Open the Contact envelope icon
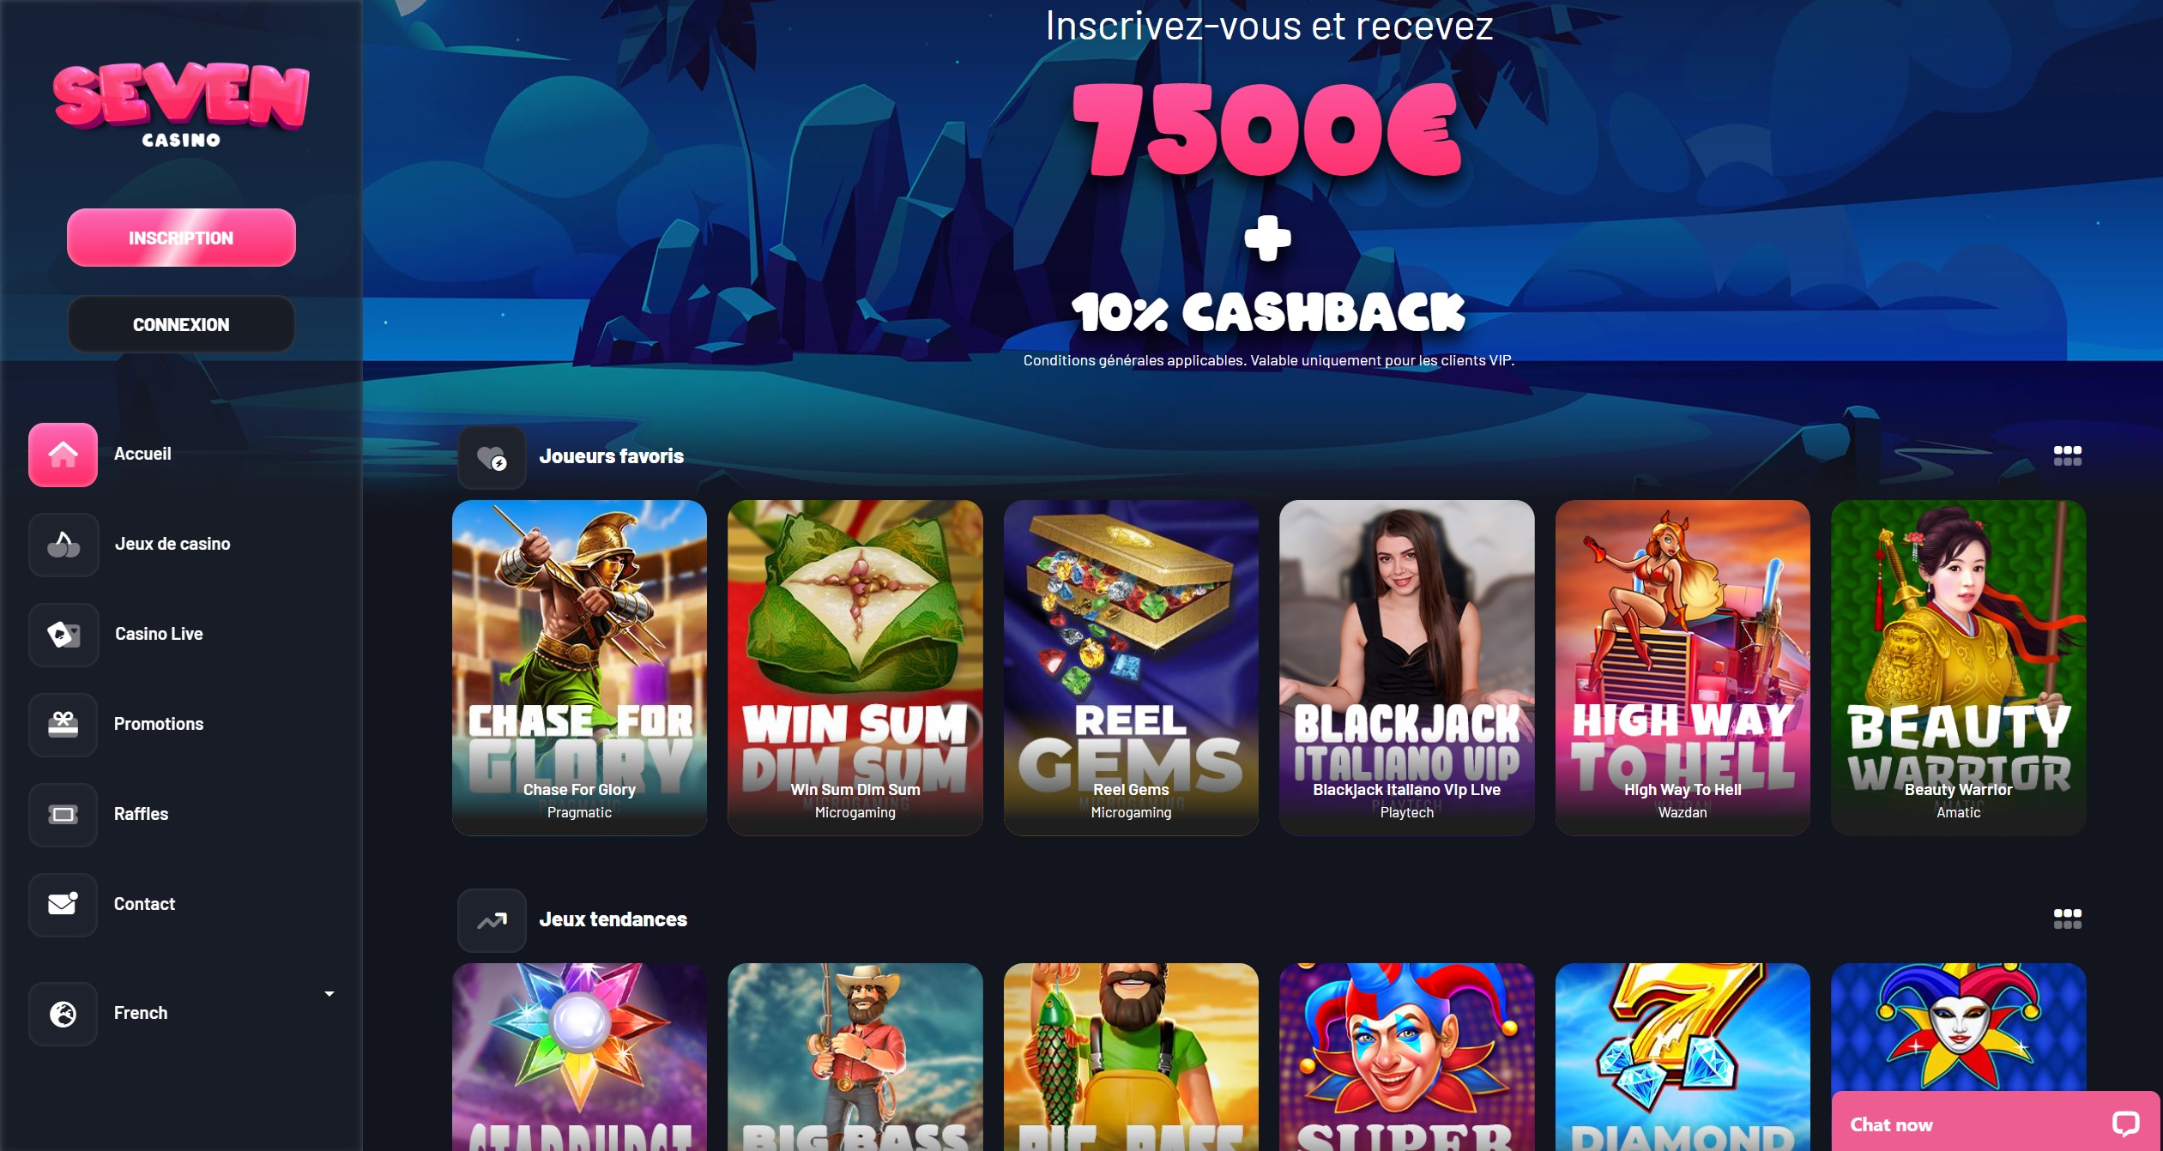Image resolution: width=2163 pixels, height=1151 pixels. pos(63,905)
